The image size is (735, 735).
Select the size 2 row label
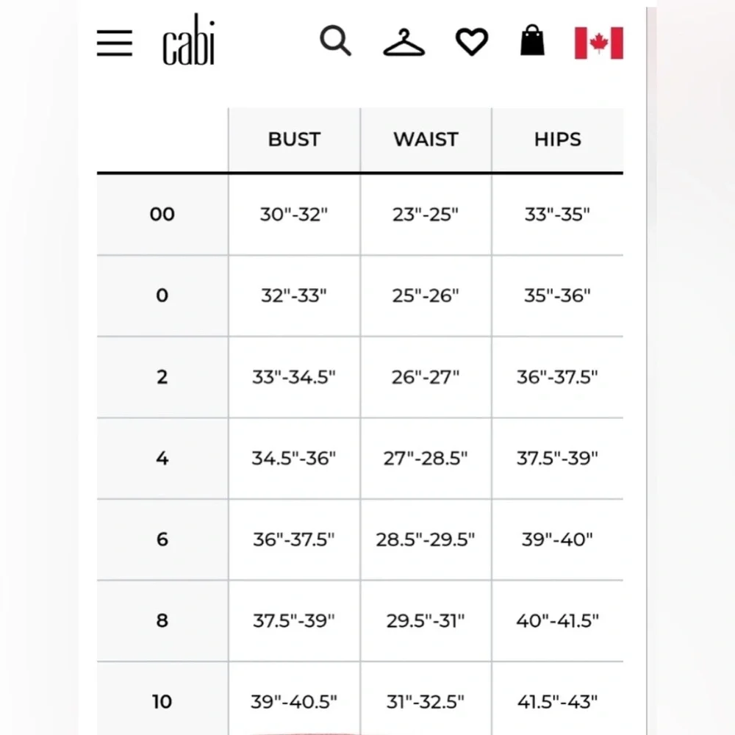click(x=162, y=377)
